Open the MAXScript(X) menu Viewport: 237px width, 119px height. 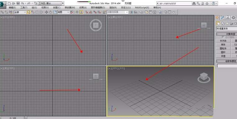(x=142, y=7)
